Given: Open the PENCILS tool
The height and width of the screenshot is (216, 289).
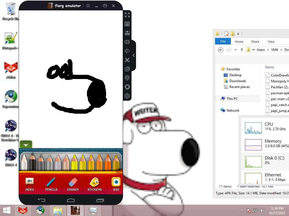Looking at the screenshot, I should point(51,184).
